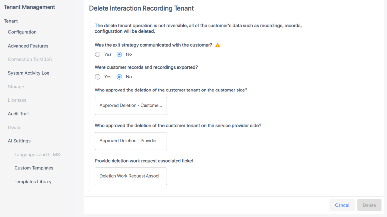Viewport: 387px width, 217px height.
Task: Open Templates Library page
Action: [33, 182]
